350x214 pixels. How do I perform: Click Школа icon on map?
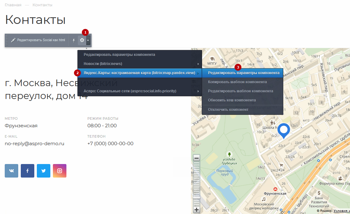pyautogui.click(x=273, y=122)
